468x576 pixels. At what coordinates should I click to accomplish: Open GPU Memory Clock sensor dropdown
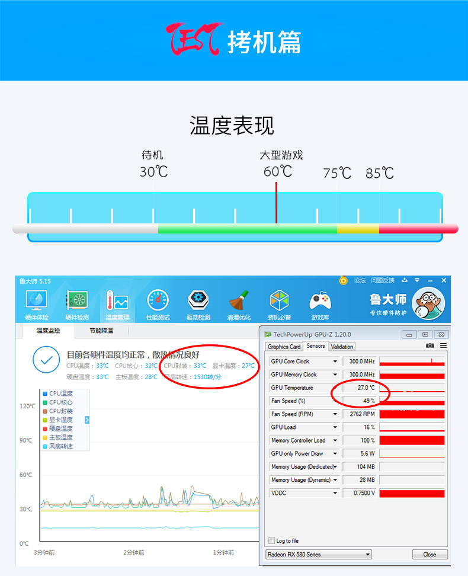tap(335, 375)
